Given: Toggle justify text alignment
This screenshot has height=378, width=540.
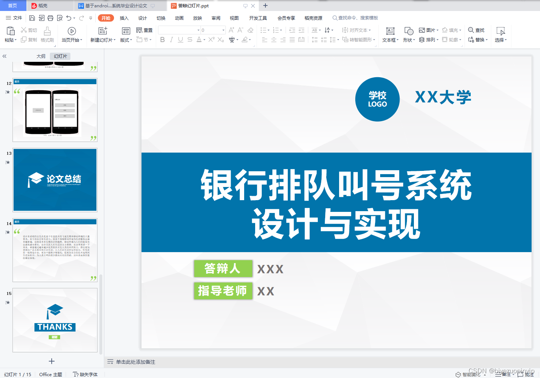Looking at the screenshot, I should point(292,40).
